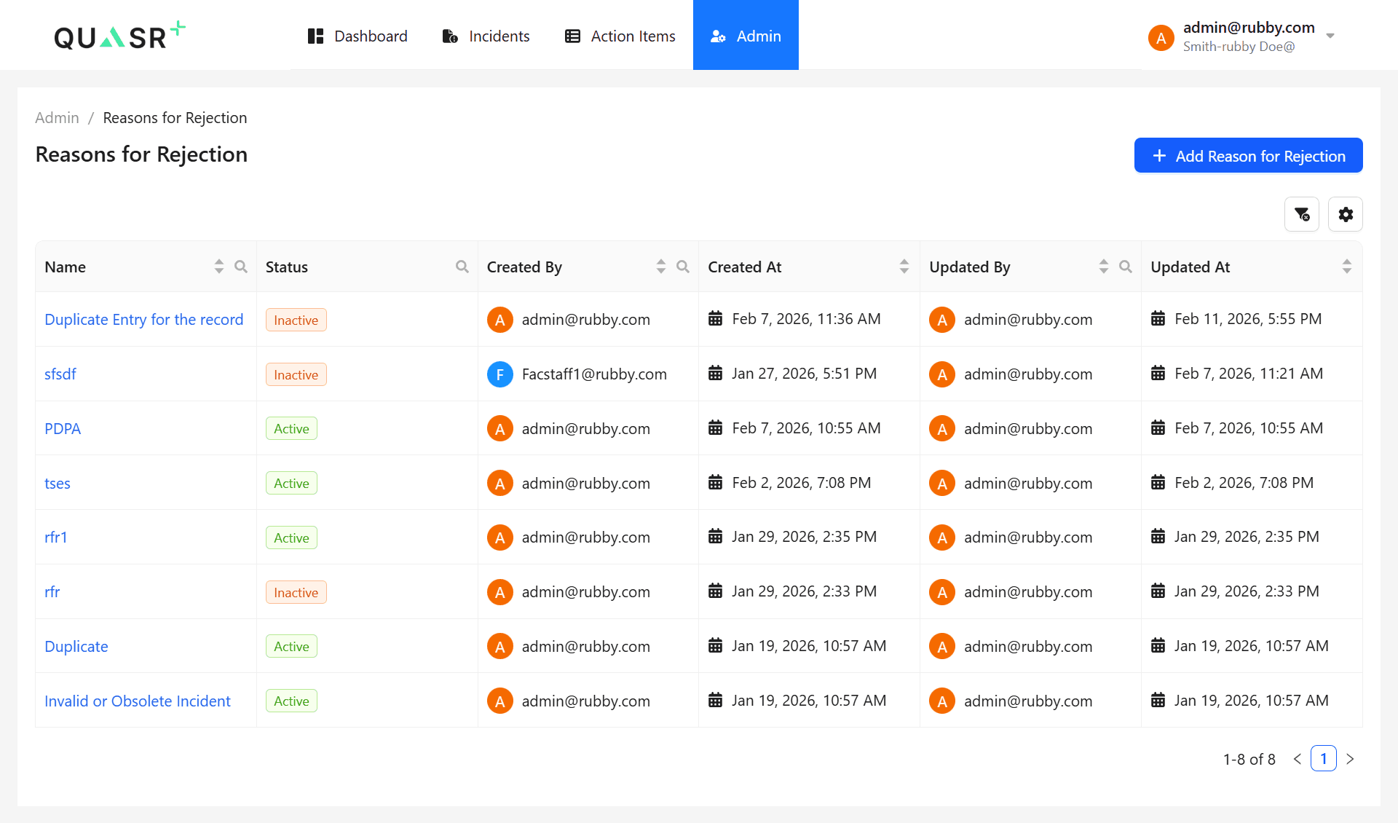
Task: Open table column settings via gear icon
Action: pyautogui.click(x=1345, y=214)
